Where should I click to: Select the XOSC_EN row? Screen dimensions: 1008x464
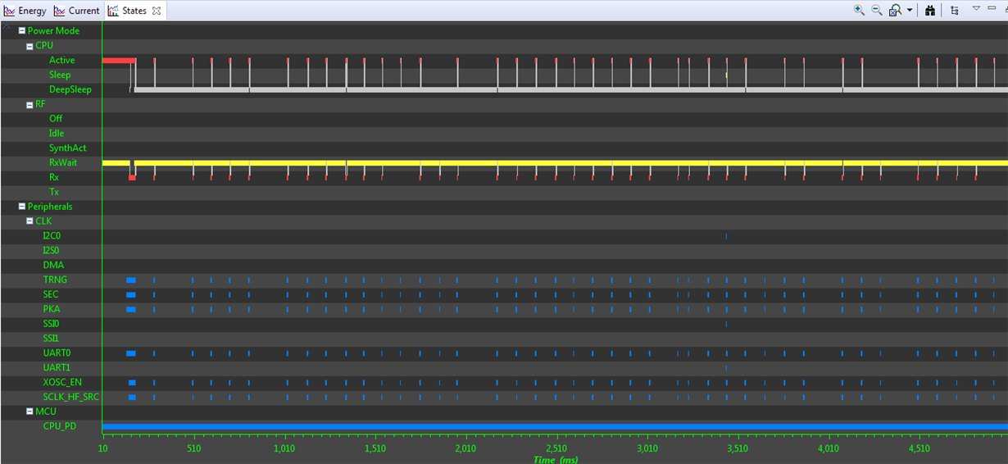[x=62, y=383]
